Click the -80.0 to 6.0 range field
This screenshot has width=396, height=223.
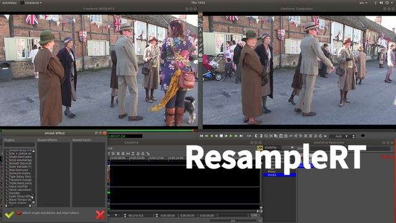click(x=140, y=216)
